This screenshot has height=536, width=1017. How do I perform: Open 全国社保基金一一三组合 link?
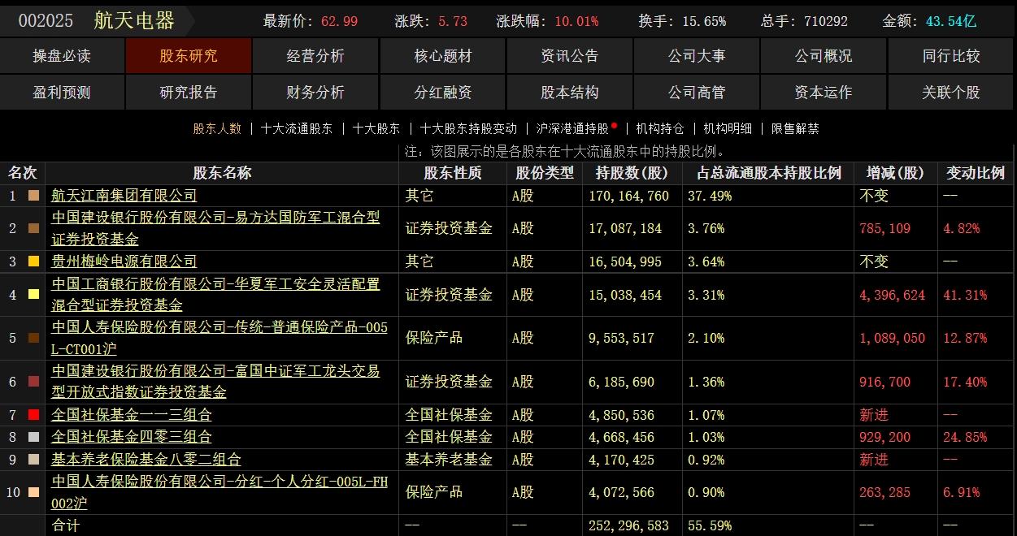coord(132,415)
